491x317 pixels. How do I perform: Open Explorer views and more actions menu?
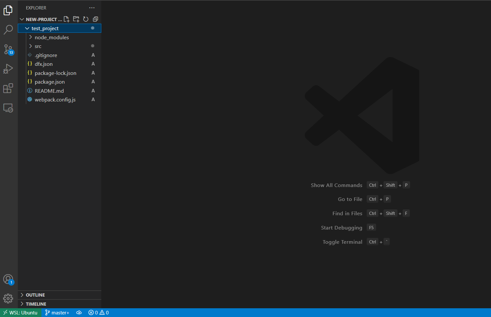tap(92, 8)
